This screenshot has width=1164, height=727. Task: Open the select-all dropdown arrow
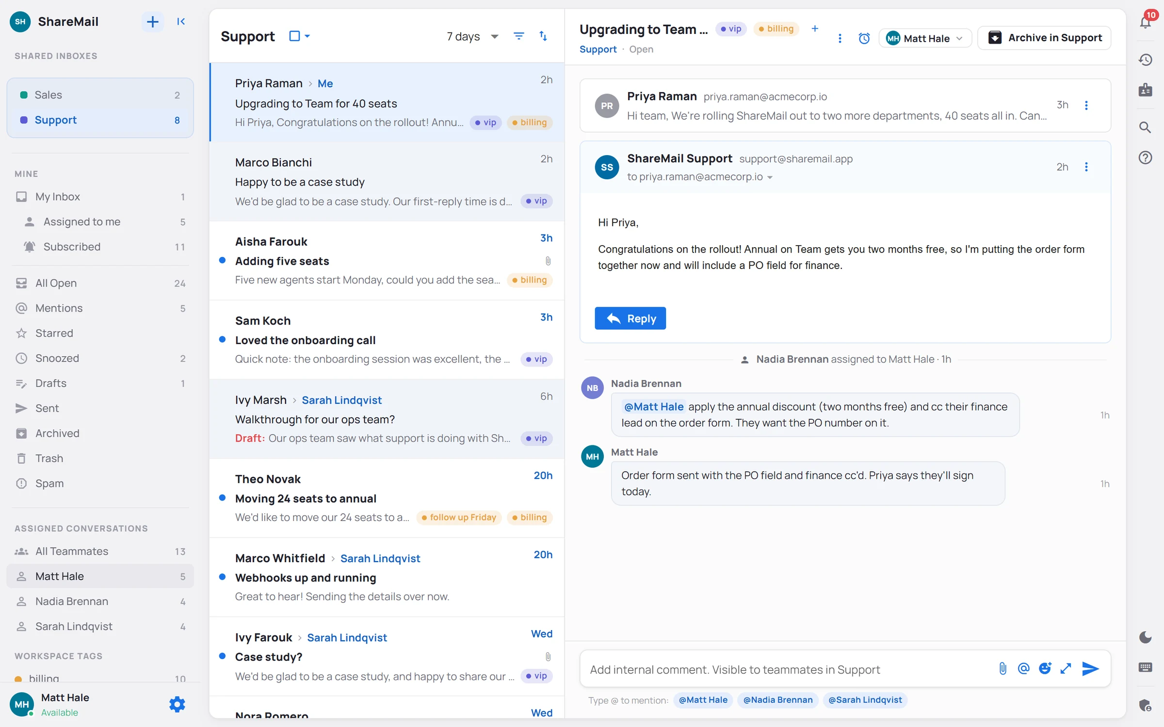point(307,36)
